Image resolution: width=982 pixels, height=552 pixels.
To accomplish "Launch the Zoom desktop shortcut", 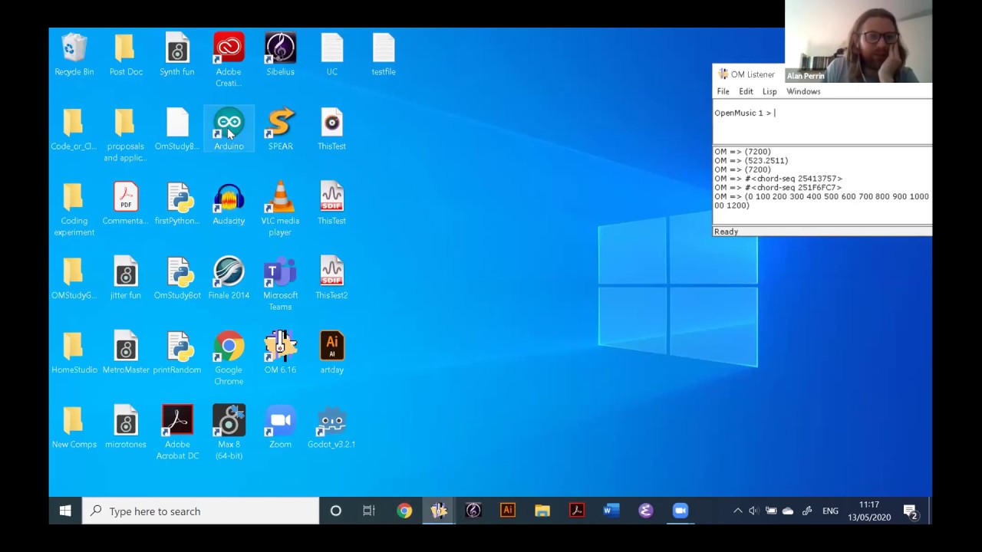I will [x=280, y=426].
